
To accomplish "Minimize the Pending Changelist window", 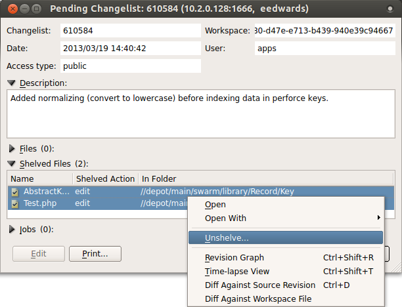I will click(24, 9).
